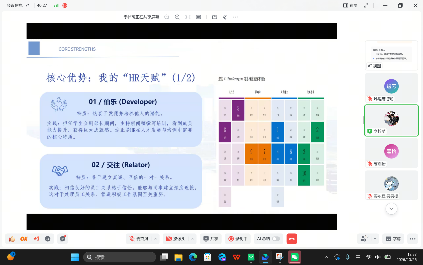Open the chat message icon
The image size is (423, 265).
tap(62, 239)
